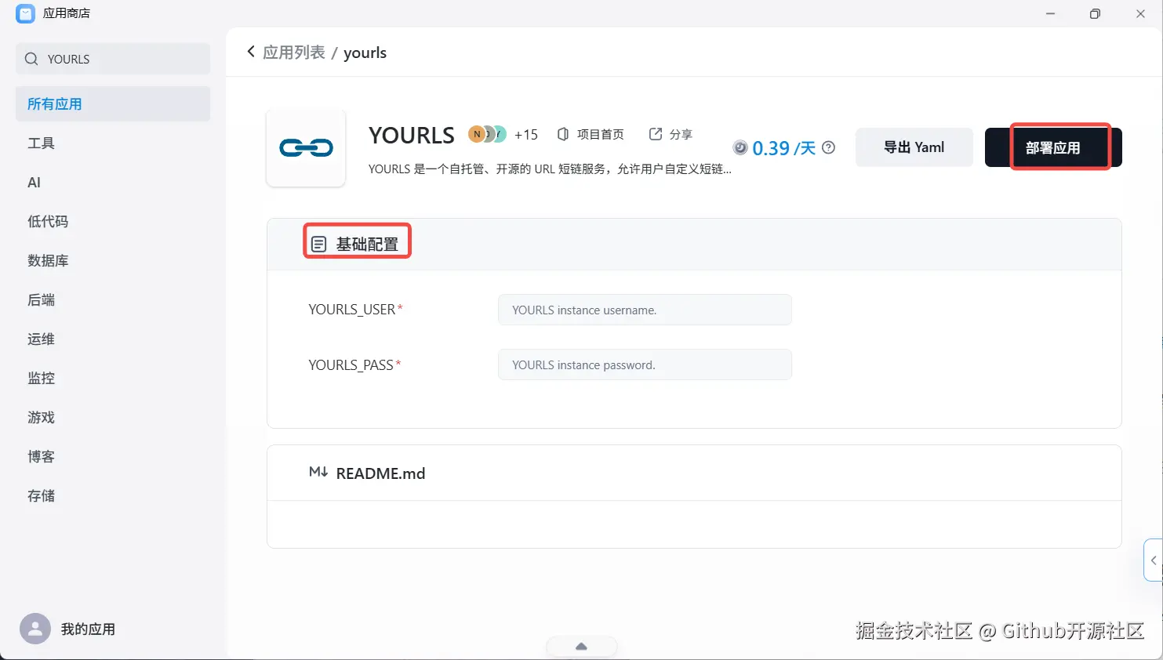Screen dimensions: 1163x660
Task: Maximize the 应用商店 window
Action: click(x=1095, y=14)
